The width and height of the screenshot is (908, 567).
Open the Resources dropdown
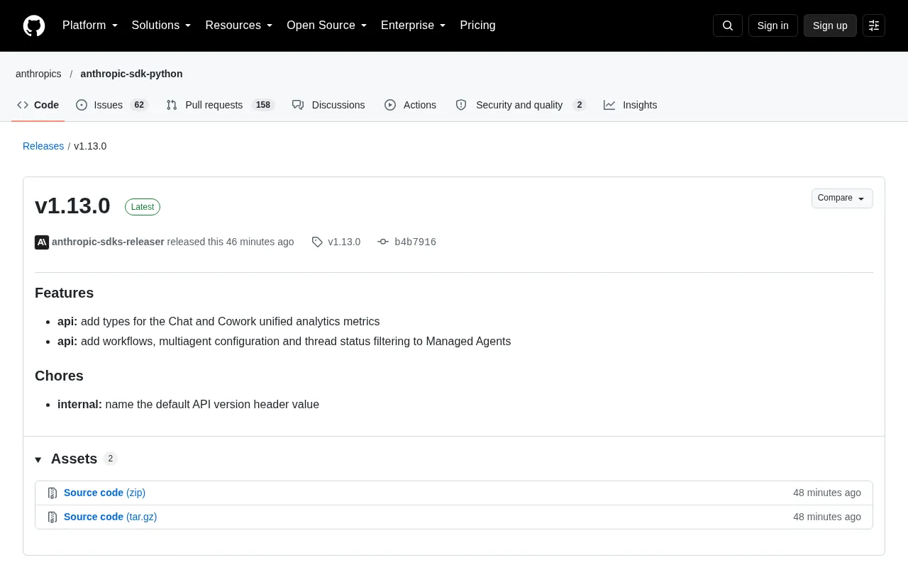click(239, 26)
